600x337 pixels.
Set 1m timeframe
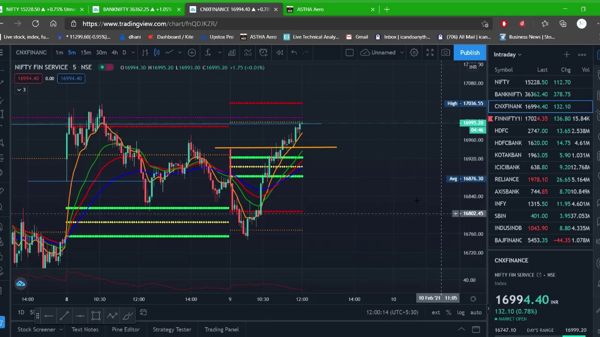point(59,52)
